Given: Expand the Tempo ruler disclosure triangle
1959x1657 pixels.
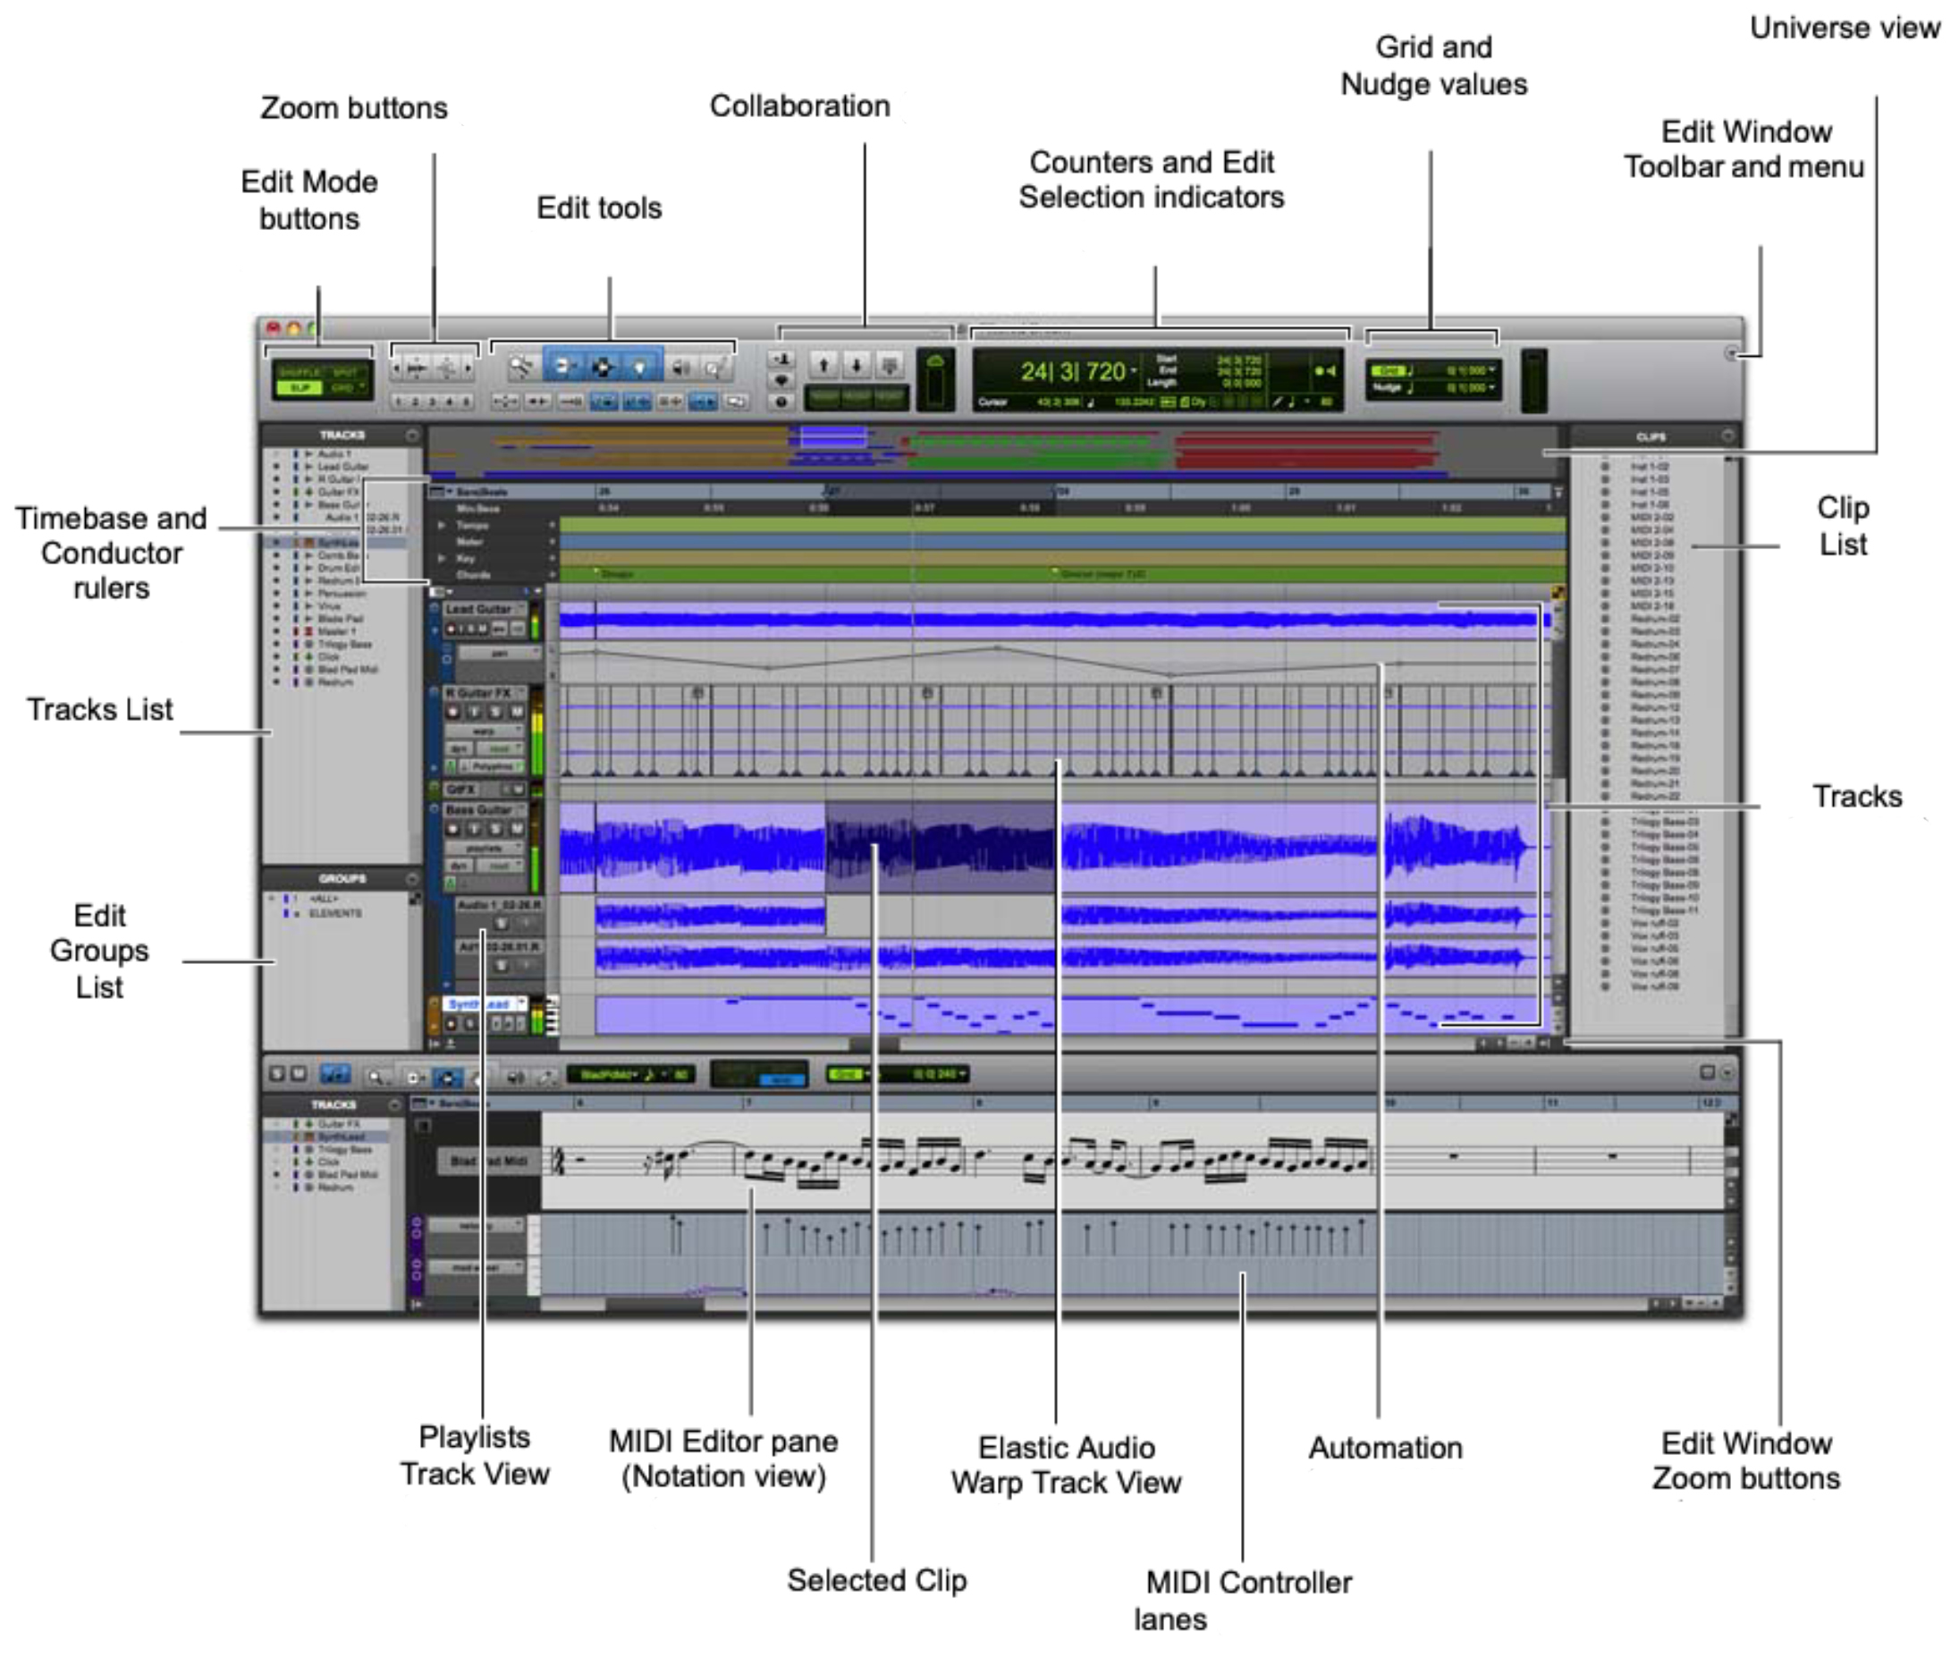Looking at the screenshot, I should [x=442, y=527].
